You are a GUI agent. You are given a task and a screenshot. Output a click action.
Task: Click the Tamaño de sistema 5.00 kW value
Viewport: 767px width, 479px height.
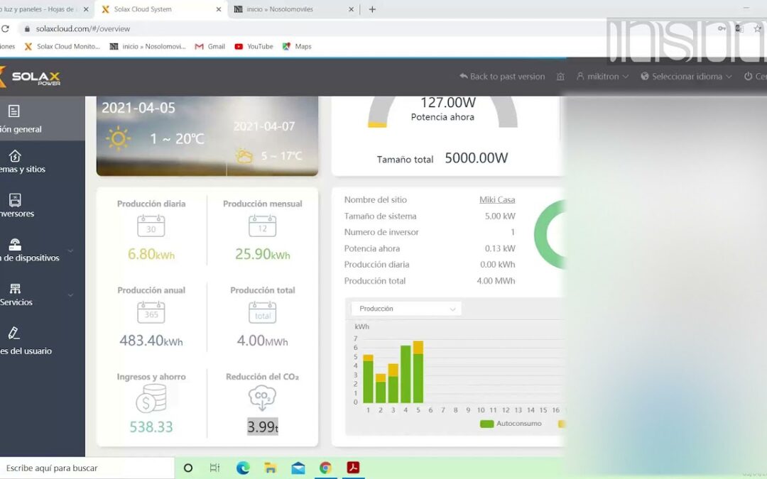(500, 216)
